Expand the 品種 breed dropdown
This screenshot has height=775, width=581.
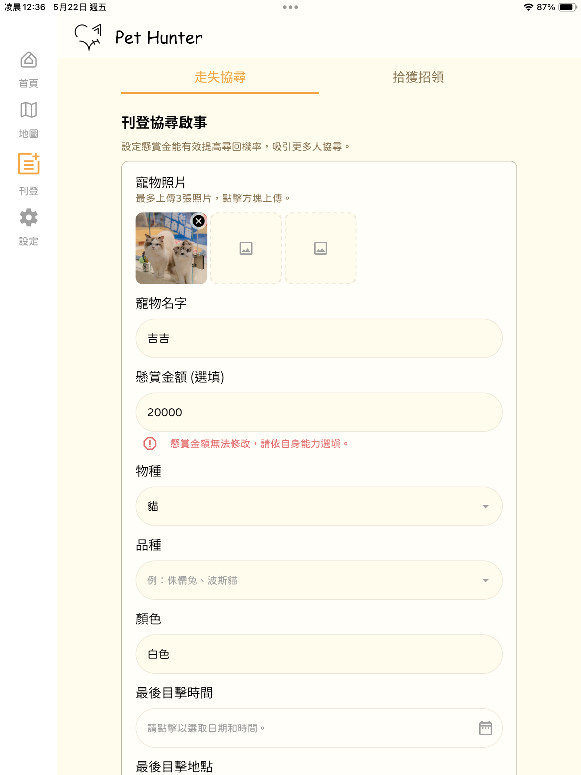[319, 580]
